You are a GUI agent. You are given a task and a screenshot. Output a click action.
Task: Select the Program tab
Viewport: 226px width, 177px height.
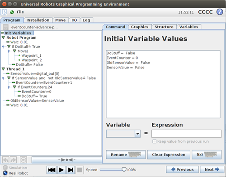[12, 20]
